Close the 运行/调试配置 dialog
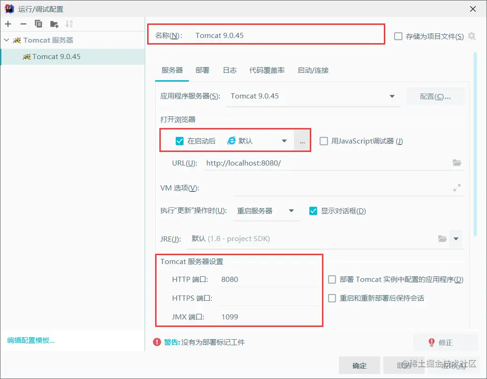 click(473, 9)
